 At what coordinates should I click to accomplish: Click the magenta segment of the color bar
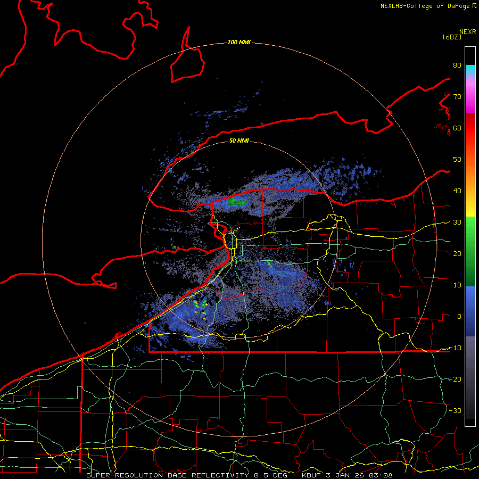470,98
